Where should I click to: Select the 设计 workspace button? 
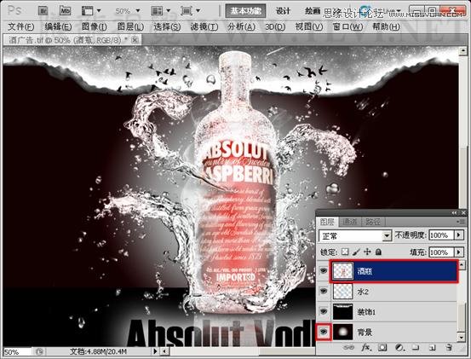pyautogui.click(x=283, y=11)
